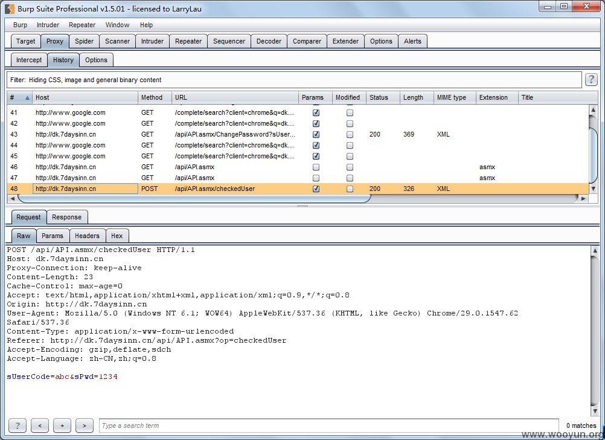
Task: Select the Raw request view tab
Action: click(24, 236)
